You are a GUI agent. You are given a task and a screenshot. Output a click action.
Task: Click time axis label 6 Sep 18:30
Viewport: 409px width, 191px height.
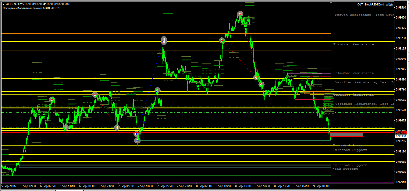tap(87, 186)
